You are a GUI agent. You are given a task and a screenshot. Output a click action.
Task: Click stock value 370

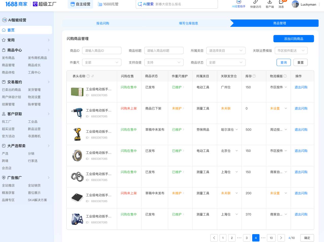pos(248,214)
